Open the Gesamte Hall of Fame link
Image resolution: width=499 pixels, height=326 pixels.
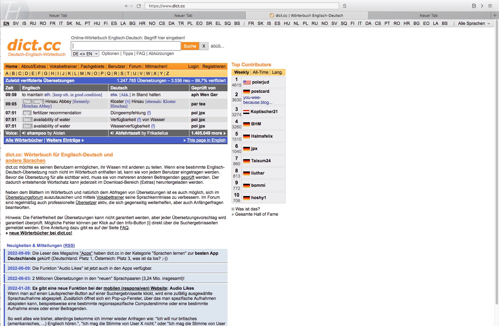pos(257,214)
